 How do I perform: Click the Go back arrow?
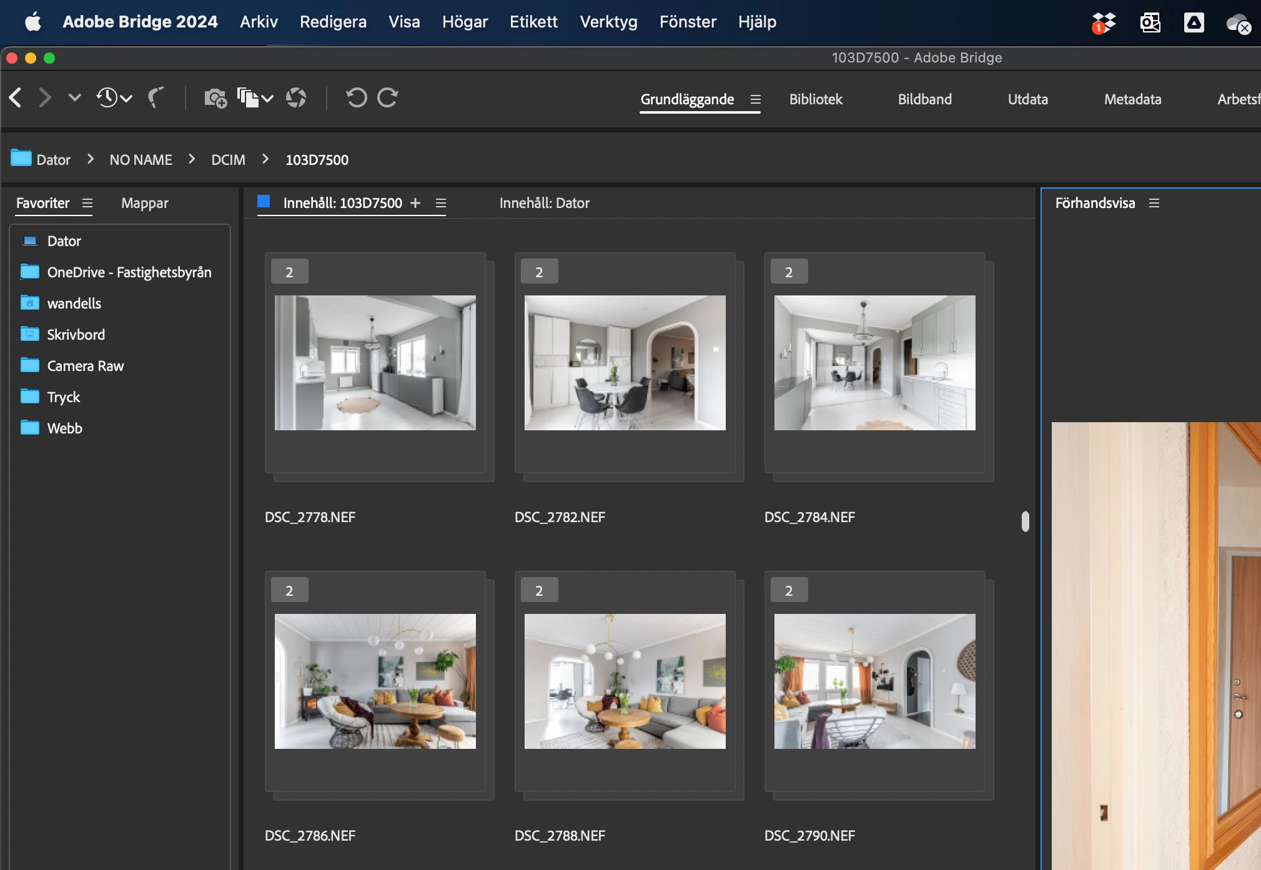click(16, 97)
